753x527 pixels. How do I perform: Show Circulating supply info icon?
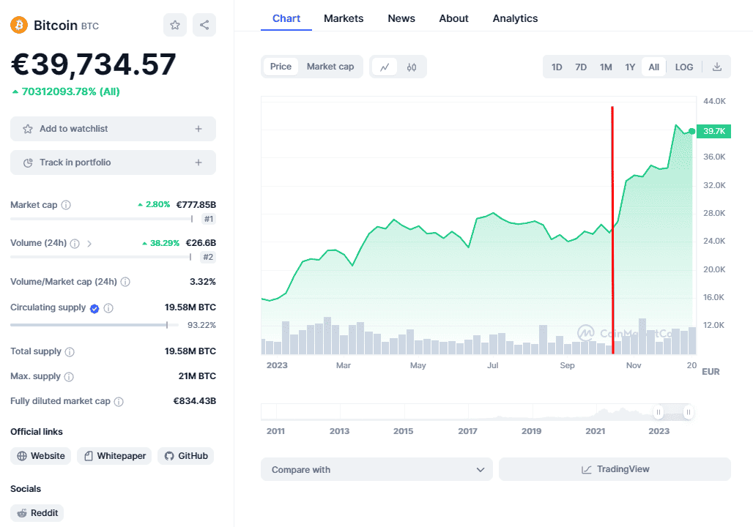tap(108, 308)
